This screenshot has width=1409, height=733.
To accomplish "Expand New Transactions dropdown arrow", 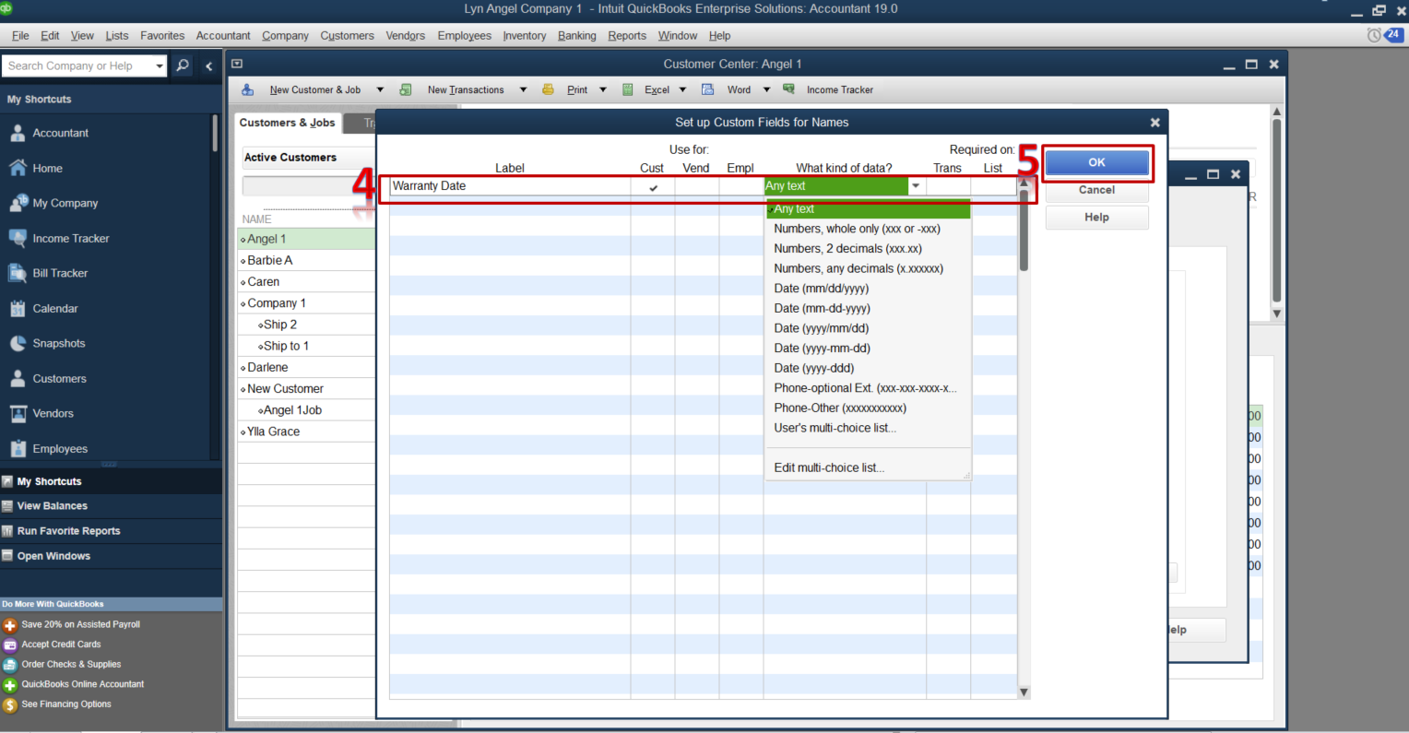I will pos(523,89).
